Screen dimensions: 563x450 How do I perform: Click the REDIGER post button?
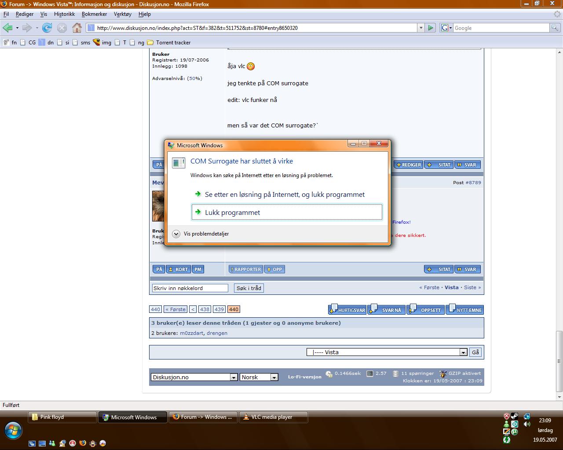[x=408, y=165]
